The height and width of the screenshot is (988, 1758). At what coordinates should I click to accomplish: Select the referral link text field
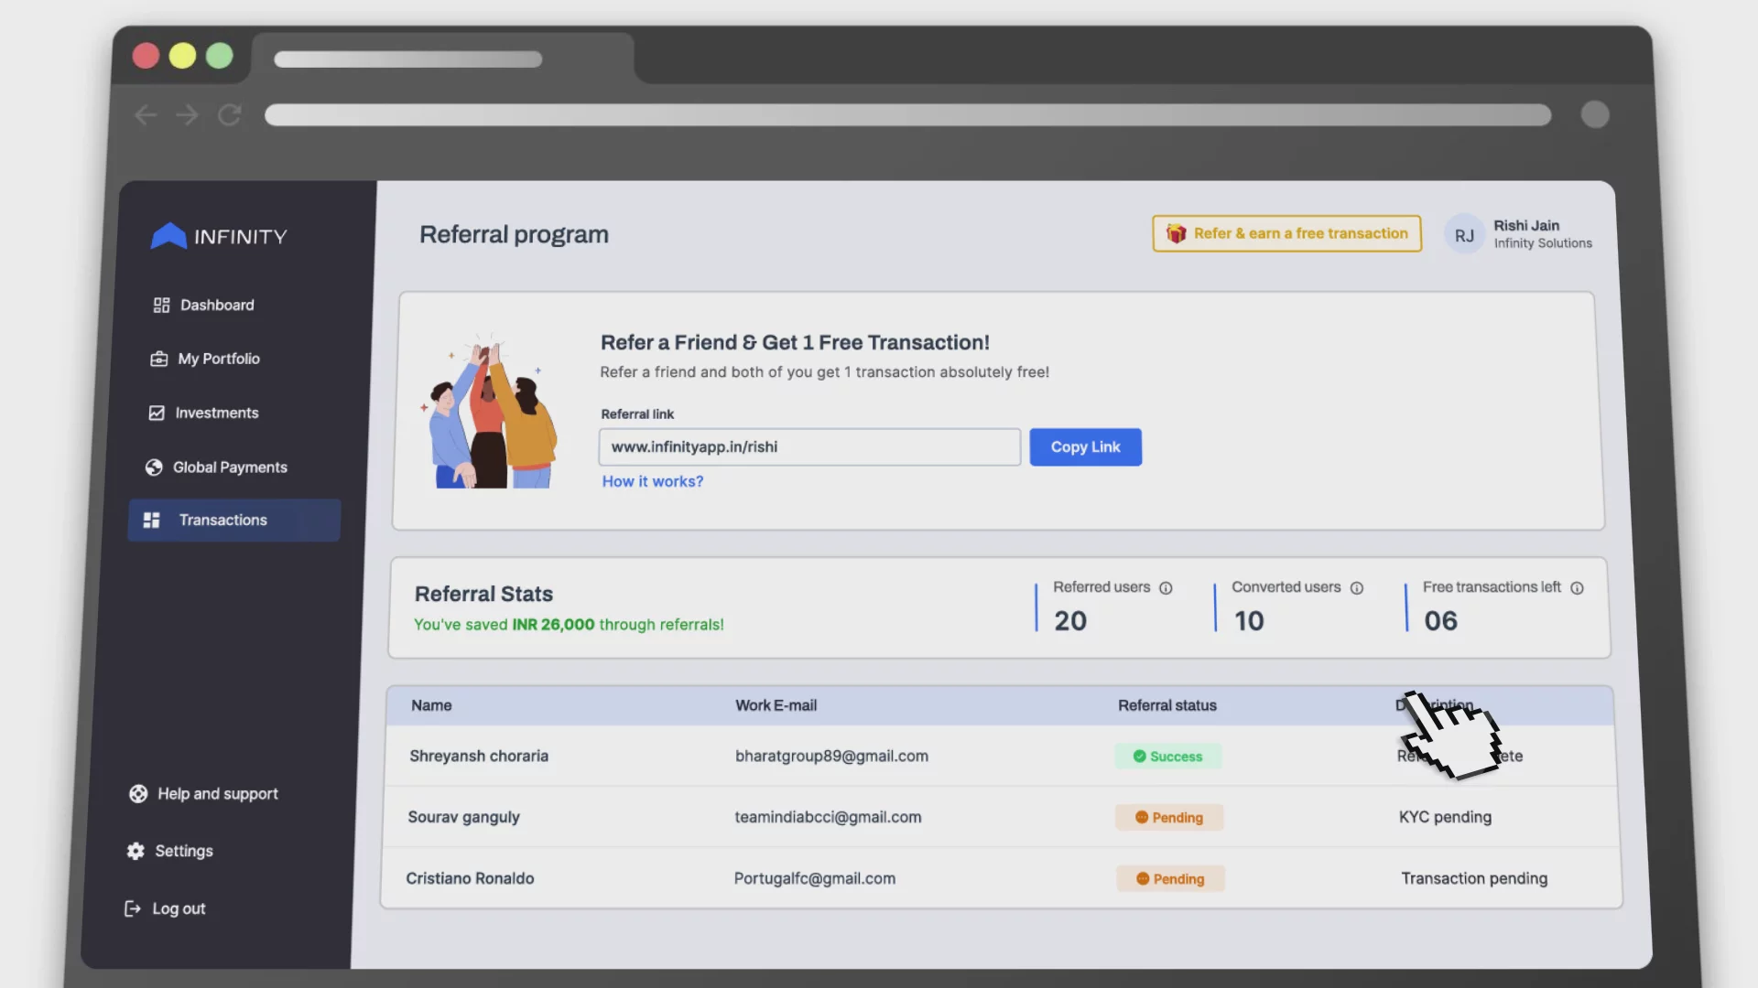pyautogui.click(x=809, y=447)
